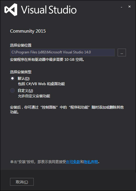
Task: Click the 自定义(U) option label
Action: [x=25, y=91]
